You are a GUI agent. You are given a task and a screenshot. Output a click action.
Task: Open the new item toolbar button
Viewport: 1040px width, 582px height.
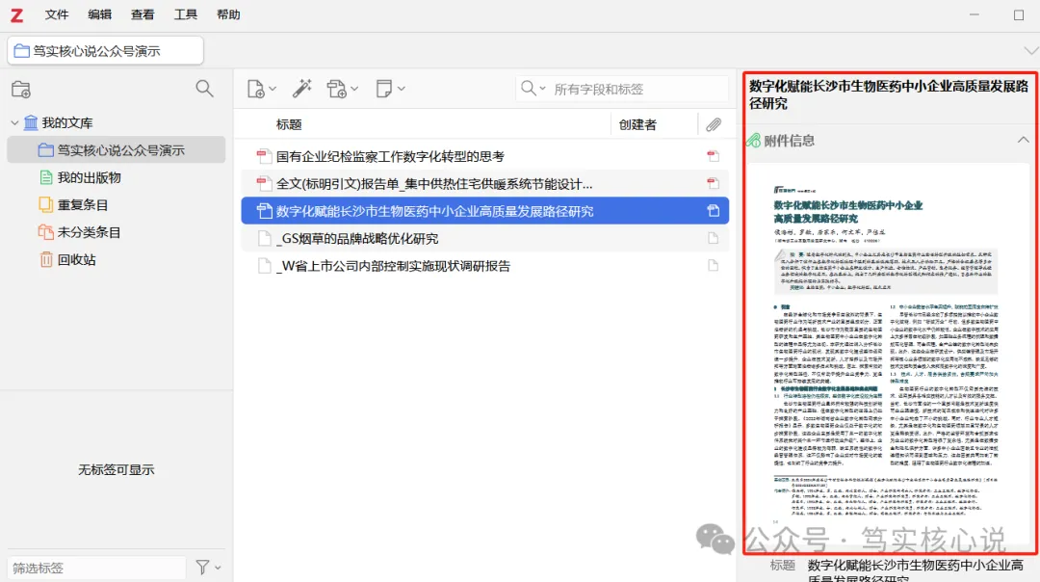tap(261, 89)
